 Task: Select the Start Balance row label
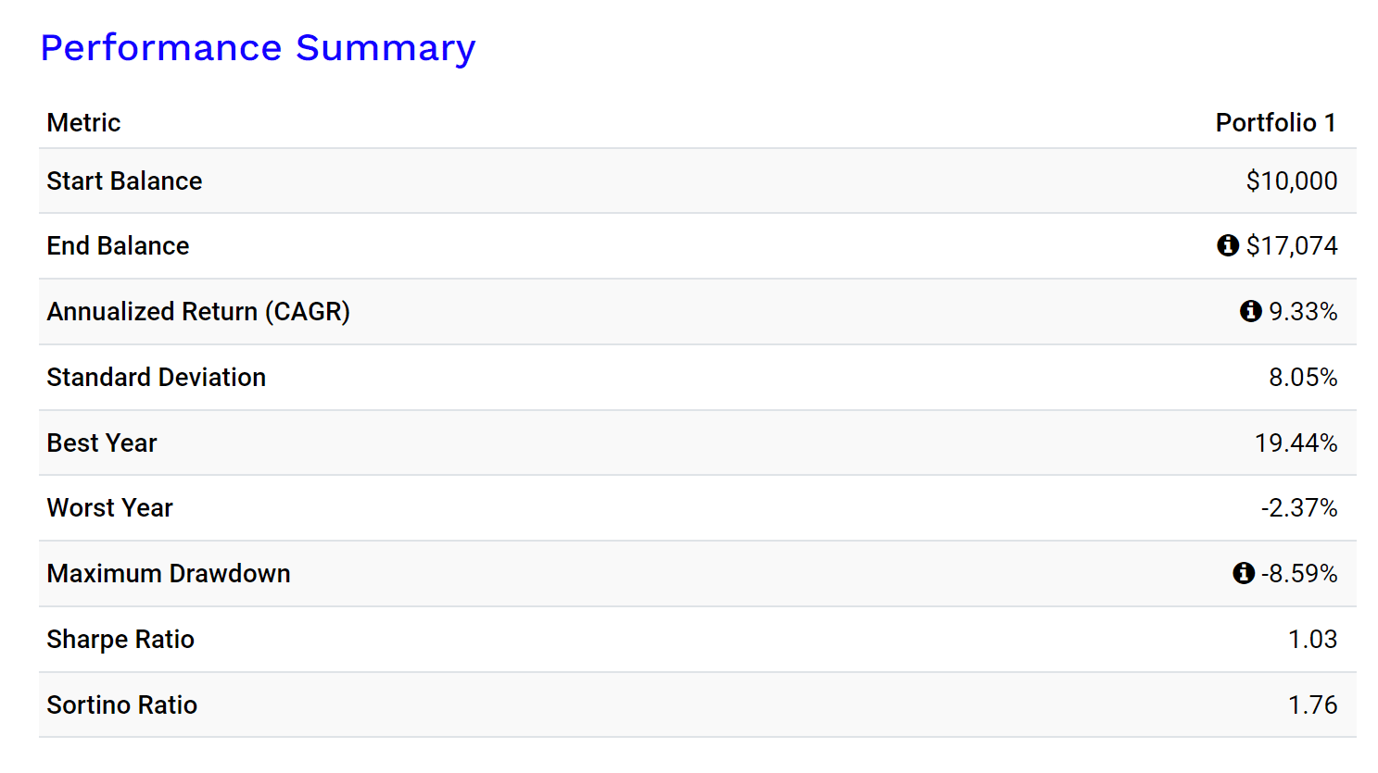(124, 181)
